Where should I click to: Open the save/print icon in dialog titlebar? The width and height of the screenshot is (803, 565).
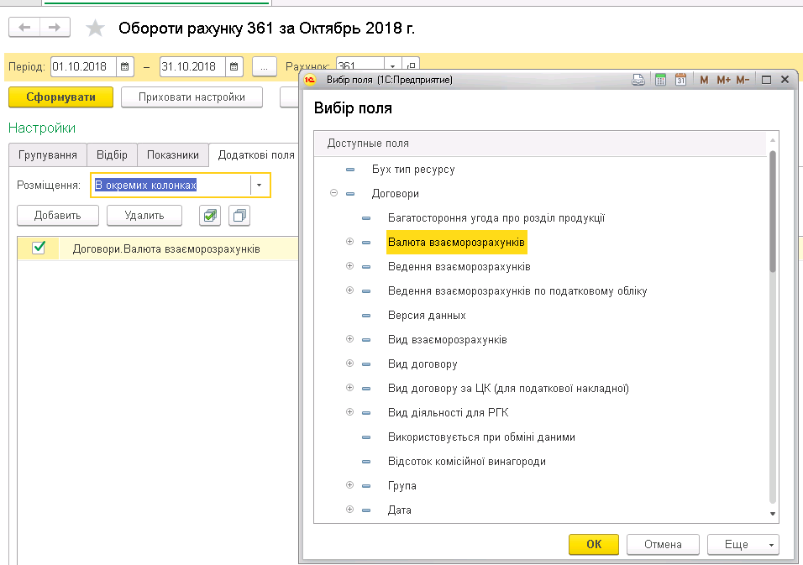(638, 80)
